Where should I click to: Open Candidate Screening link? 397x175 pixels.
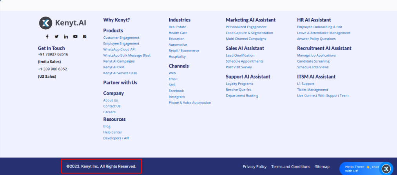314,61
